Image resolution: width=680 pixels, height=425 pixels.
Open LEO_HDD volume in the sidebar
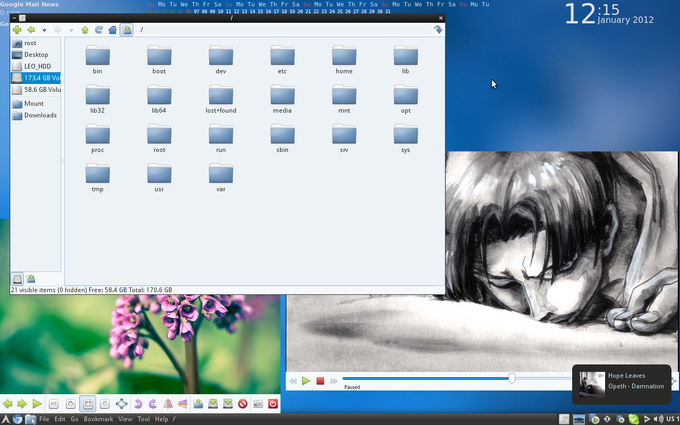pos(36,66)
